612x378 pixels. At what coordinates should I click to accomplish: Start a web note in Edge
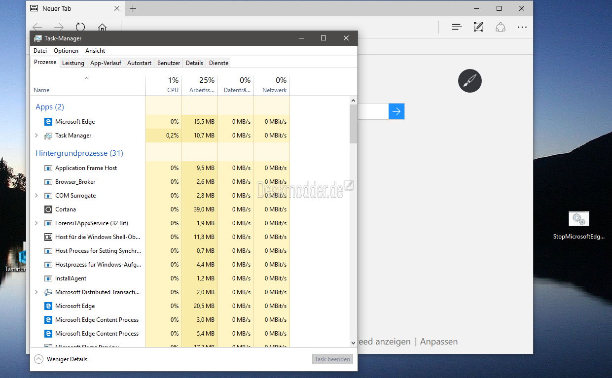[478, 27]
